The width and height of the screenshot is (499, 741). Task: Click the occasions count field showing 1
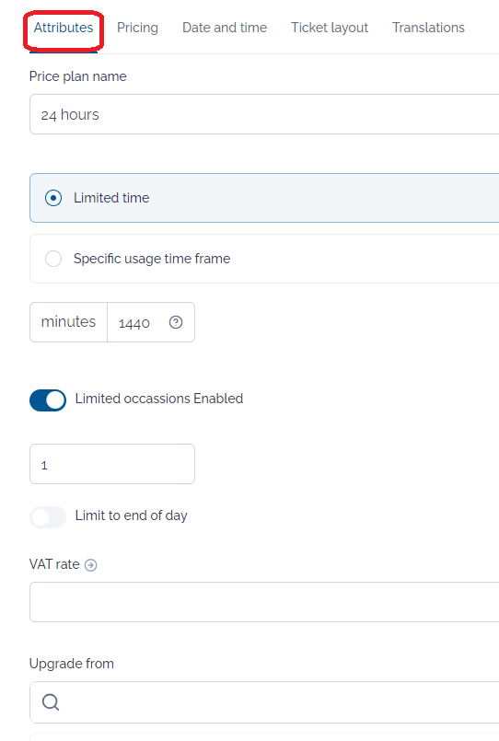click(x=112, y=464)
